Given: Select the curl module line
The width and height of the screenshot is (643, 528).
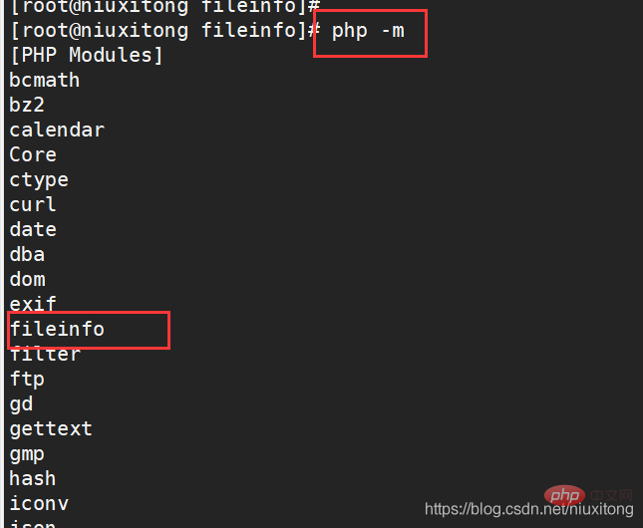Looking at the screenshot, I should (x=33, y=204).
